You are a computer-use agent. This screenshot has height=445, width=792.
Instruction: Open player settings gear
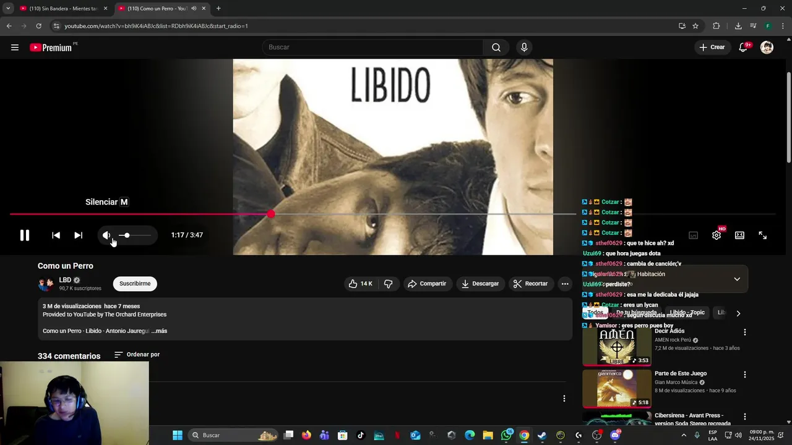point(717,235)
